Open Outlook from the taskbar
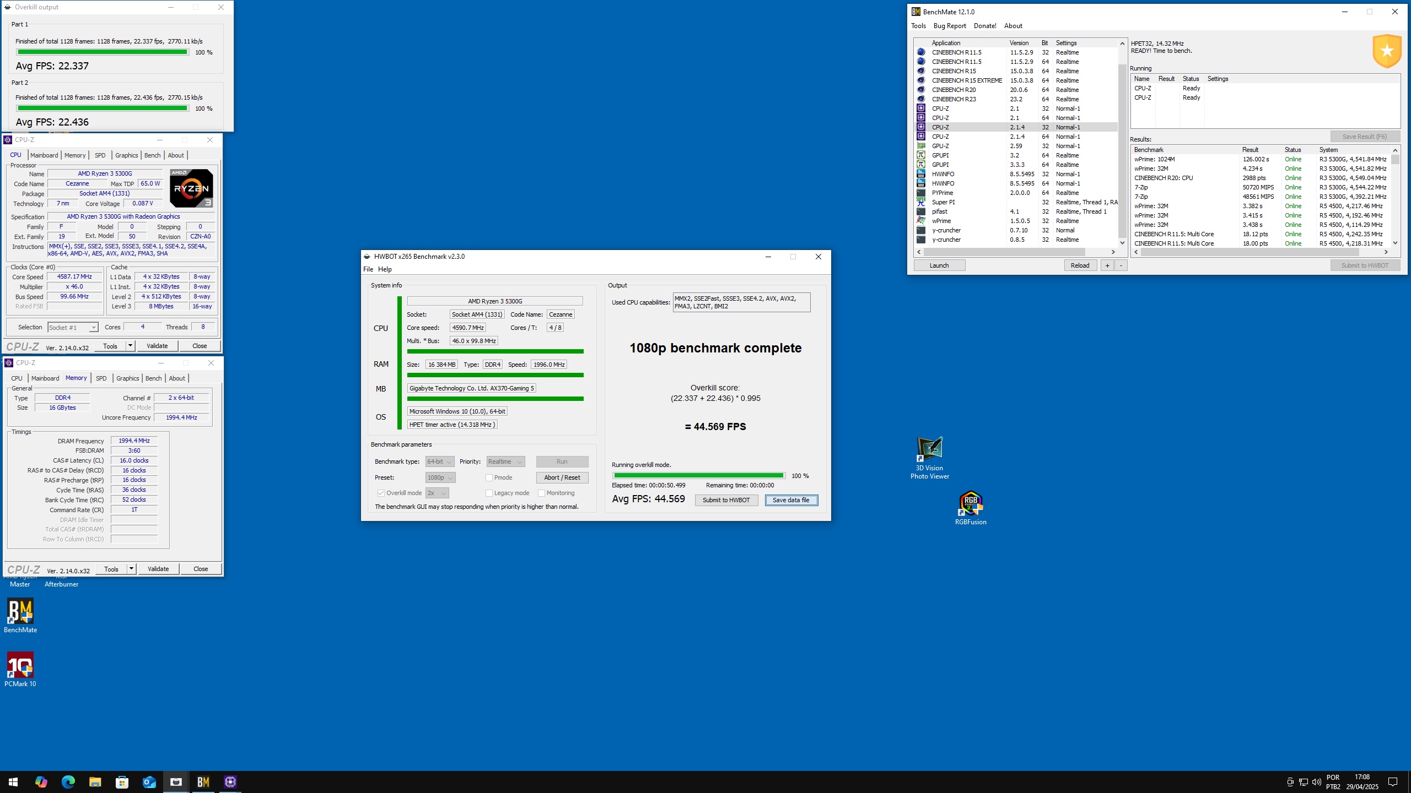1411x793 pixels. coord(149,782)
